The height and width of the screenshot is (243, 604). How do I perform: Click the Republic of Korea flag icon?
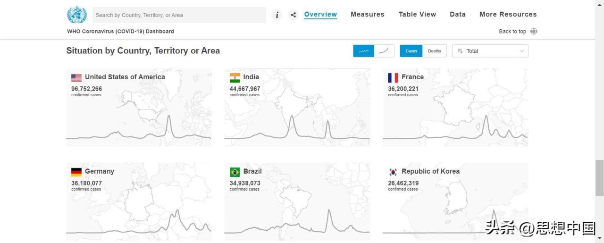pyautogui.click(x=393, y=172)
